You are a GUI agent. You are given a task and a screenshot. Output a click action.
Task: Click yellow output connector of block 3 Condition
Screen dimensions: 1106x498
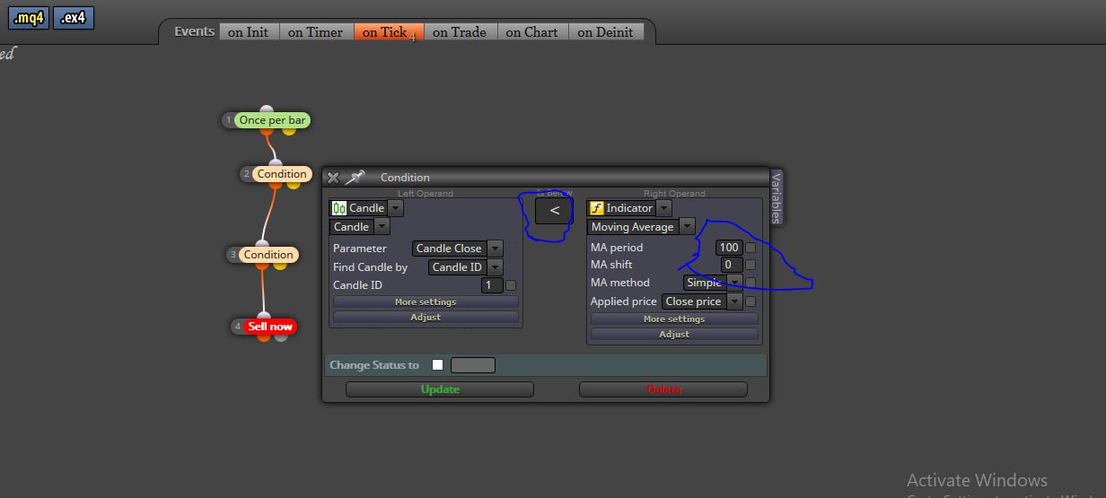[280, 266]
